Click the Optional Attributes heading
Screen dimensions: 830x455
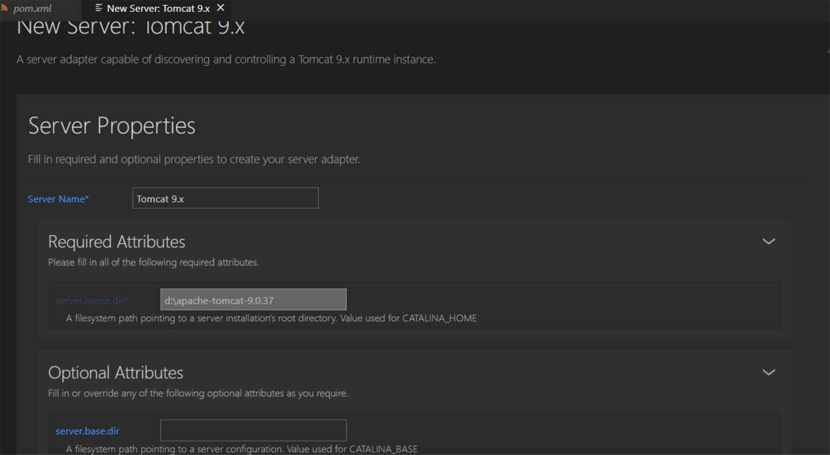(x=116, y=373)
